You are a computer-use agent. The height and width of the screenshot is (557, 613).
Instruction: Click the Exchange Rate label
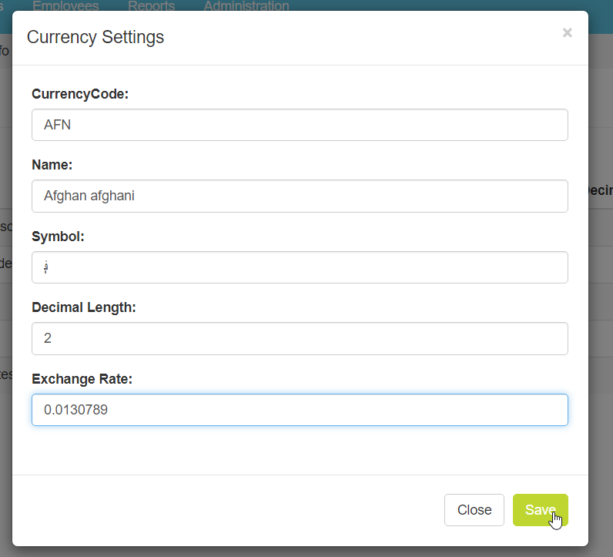pos(82,379)
